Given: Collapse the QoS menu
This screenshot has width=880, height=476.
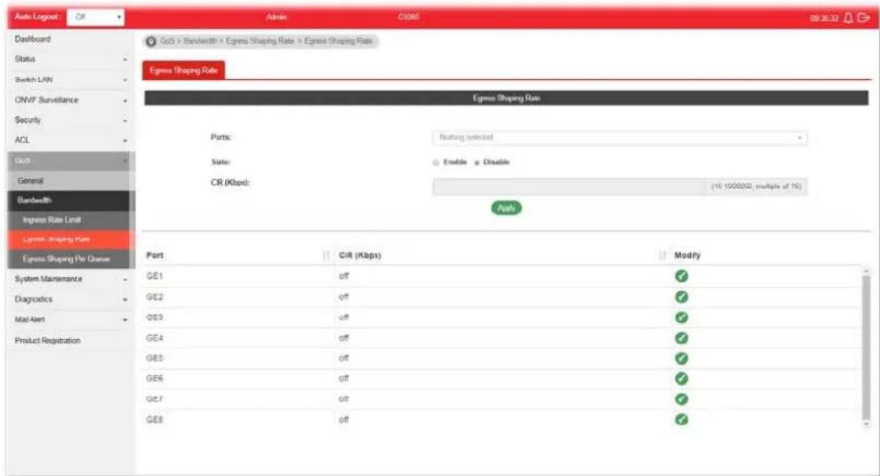Looking at the screenshot, I should pyautogui.click(x=70, y=161).
